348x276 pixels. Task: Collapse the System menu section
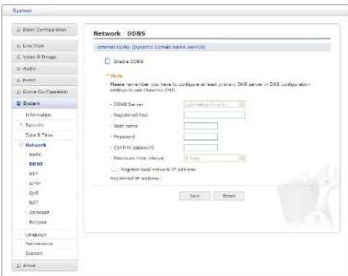tap(44, 103)
